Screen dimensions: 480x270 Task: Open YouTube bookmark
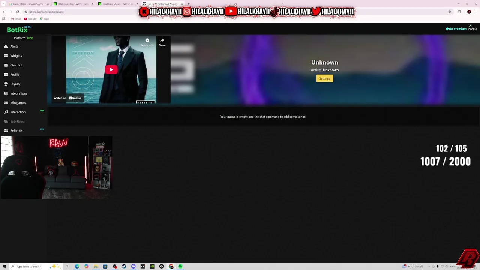point(30,19)
